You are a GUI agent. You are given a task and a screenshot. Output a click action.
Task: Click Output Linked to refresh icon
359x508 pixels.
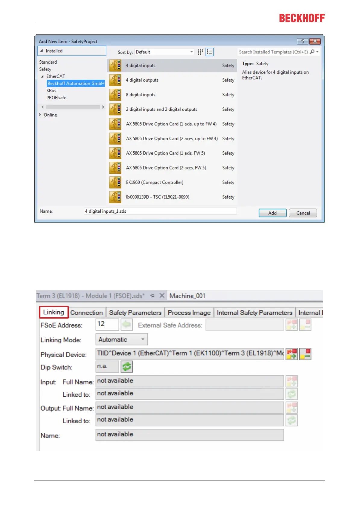pyautogui.click(x=291, y=420)
